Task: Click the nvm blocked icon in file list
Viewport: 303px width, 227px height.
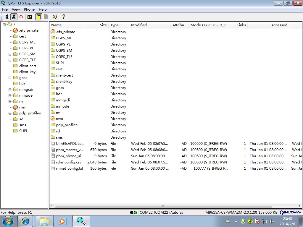Action: tap(53, 119)
